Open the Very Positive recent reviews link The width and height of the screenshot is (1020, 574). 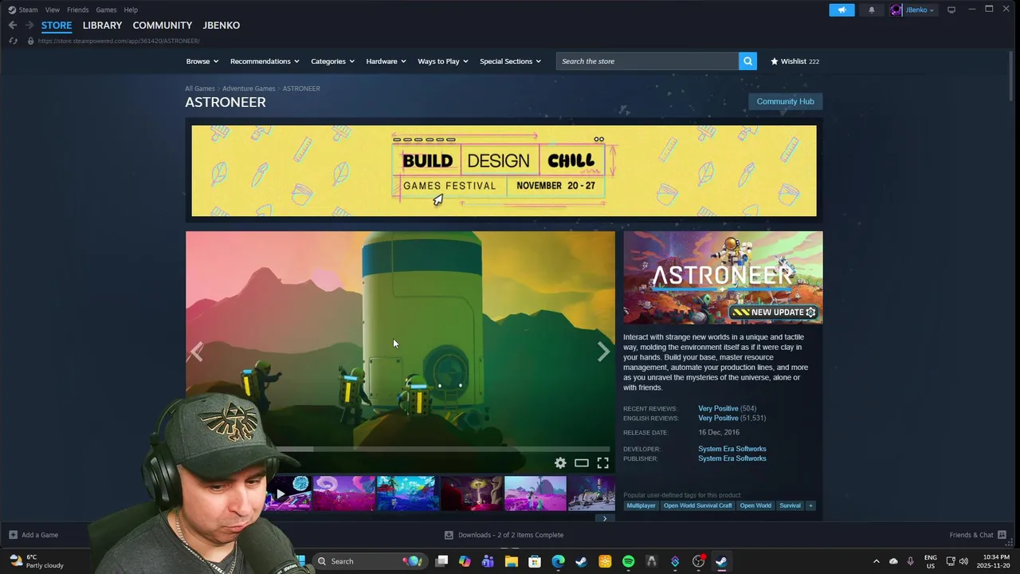click(x=718, y=408)
